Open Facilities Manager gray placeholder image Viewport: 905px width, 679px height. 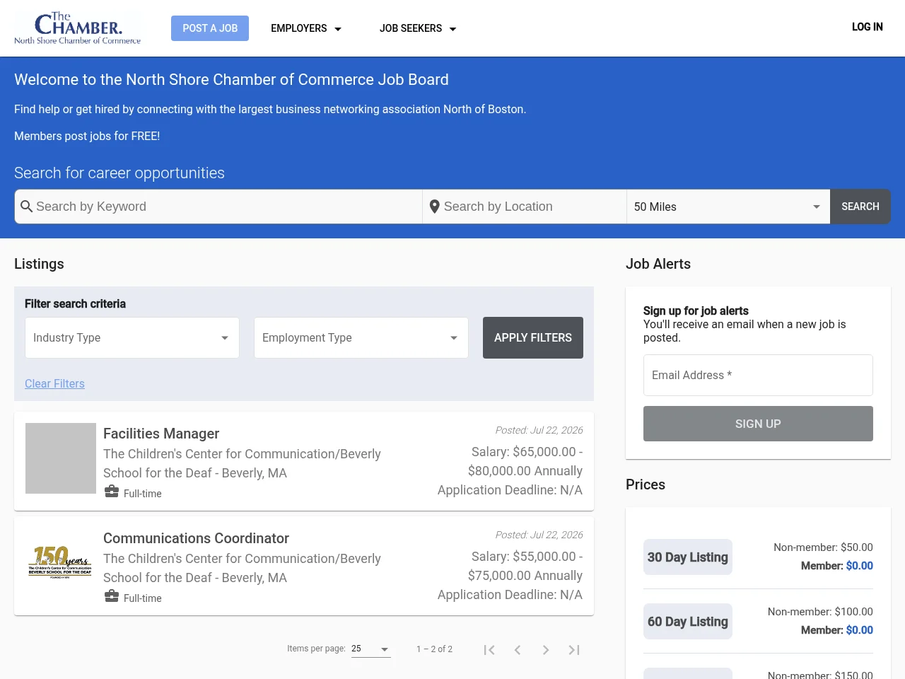(61, 458)
